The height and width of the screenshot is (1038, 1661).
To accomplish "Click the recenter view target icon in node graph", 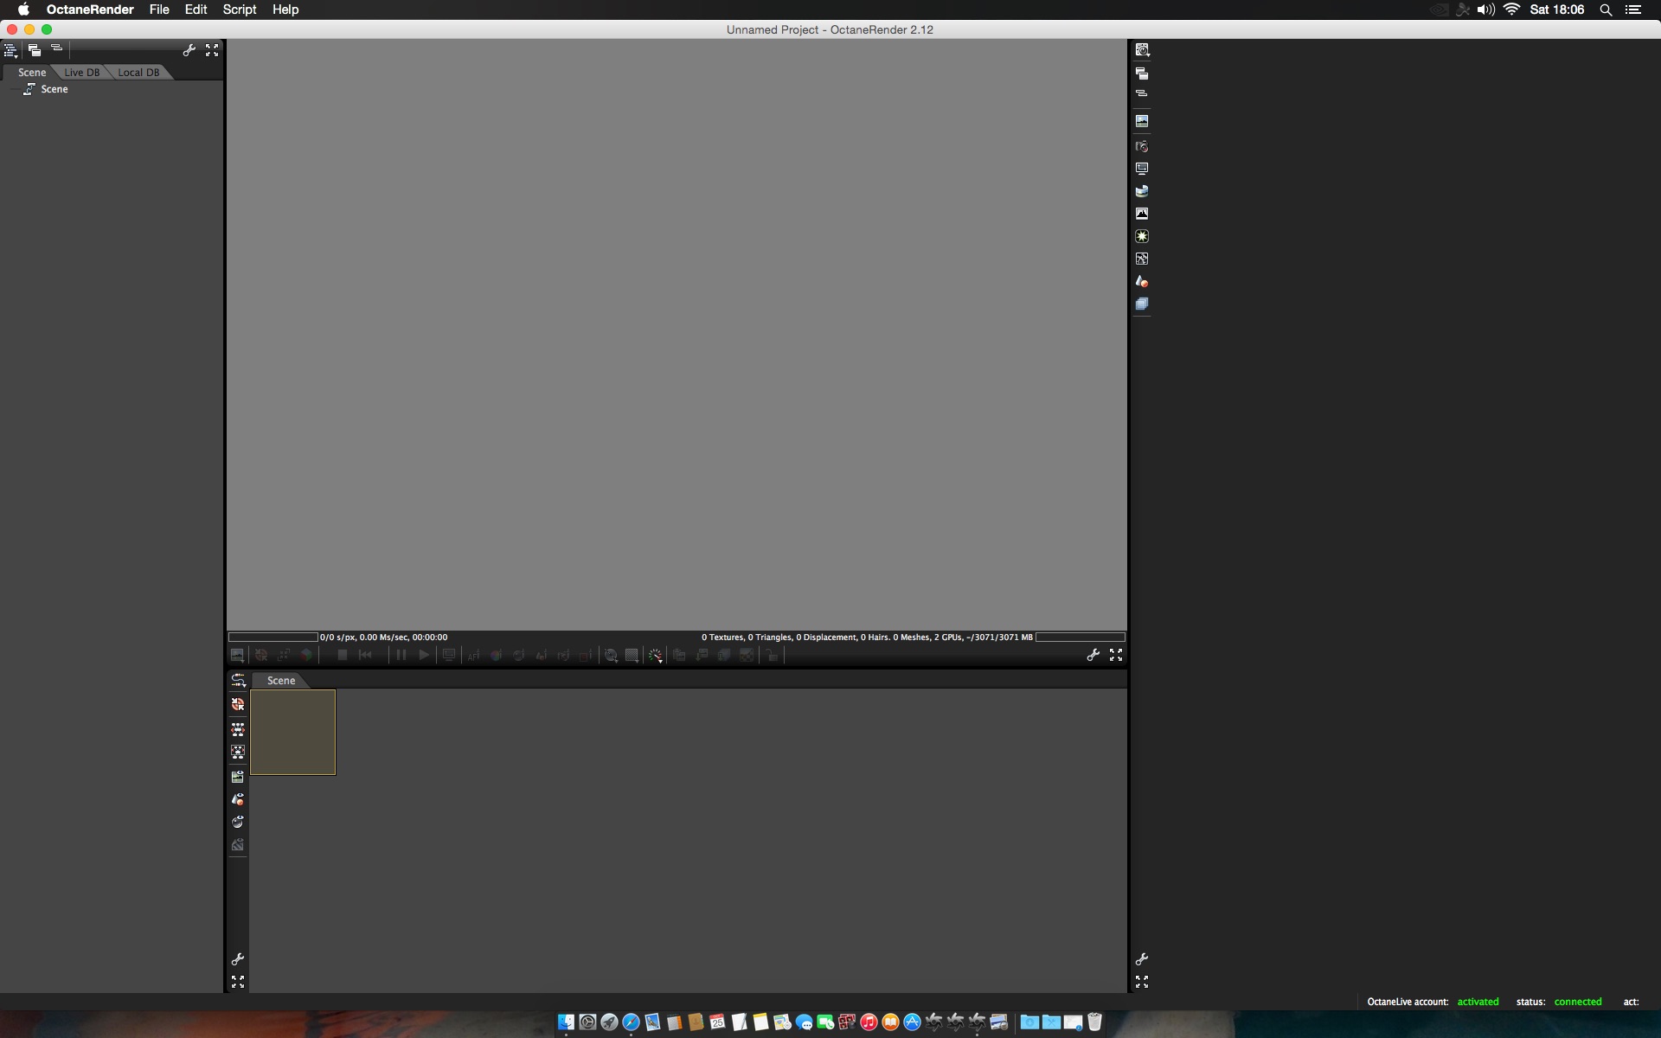I will pyautogui.click(x=238, y=704).
